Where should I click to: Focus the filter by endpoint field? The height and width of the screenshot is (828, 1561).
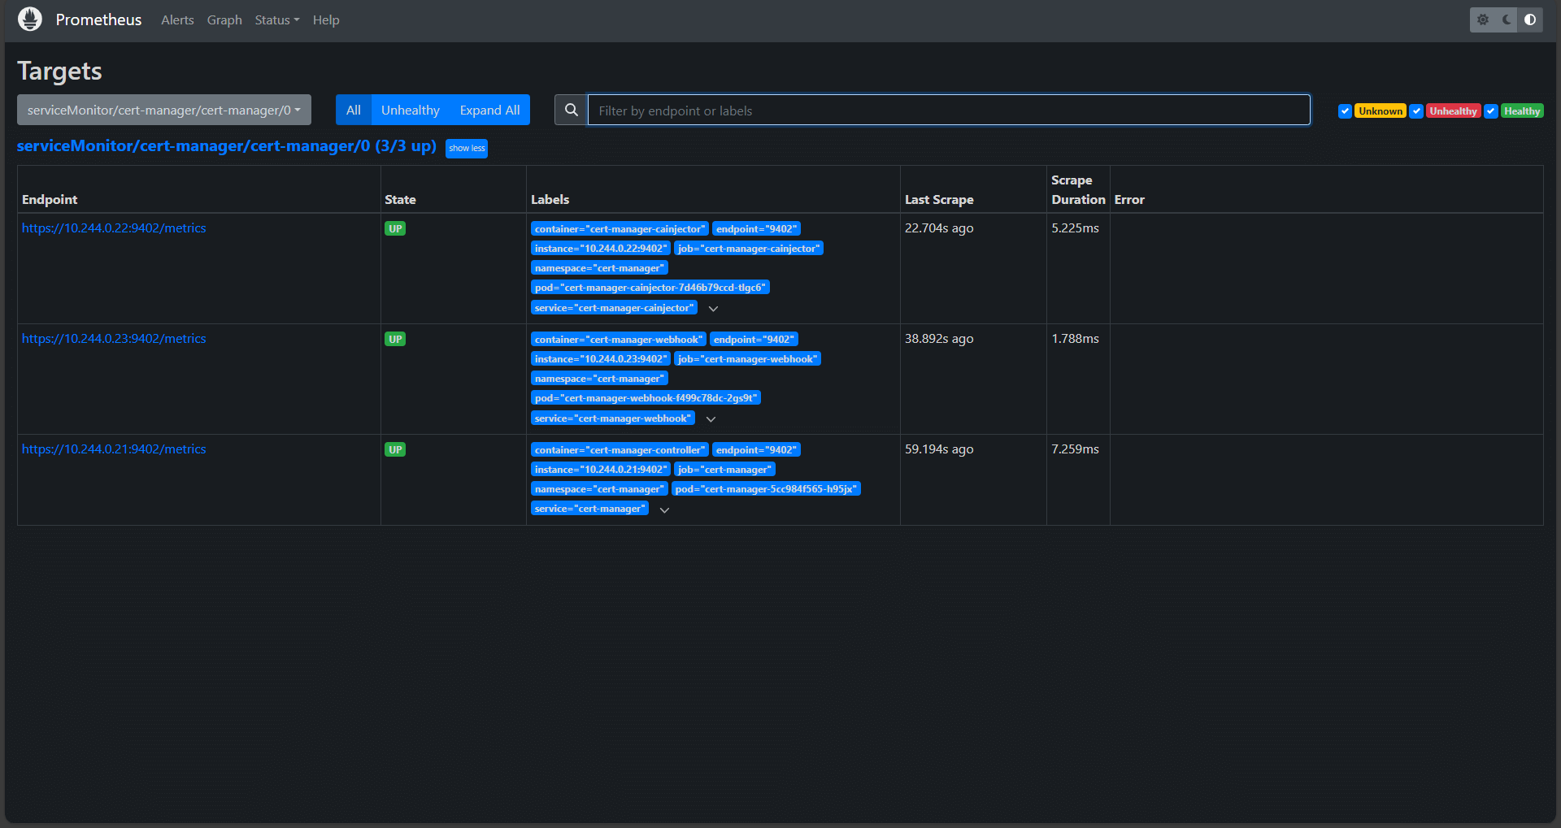click(x=948, y=111)
